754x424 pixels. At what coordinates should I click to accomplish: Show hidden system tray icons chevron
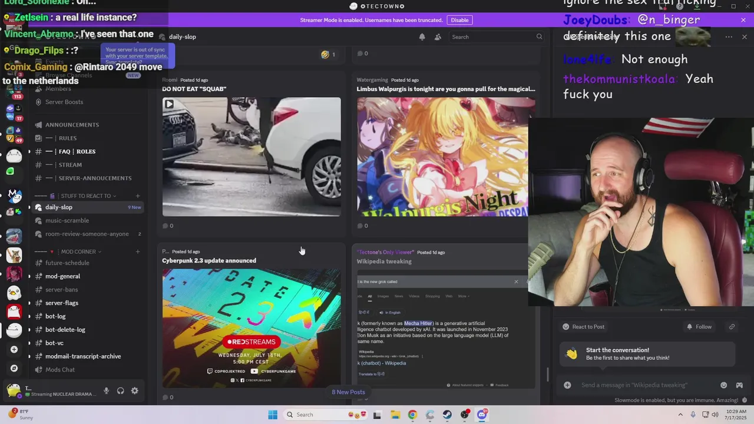pos(680,415)
